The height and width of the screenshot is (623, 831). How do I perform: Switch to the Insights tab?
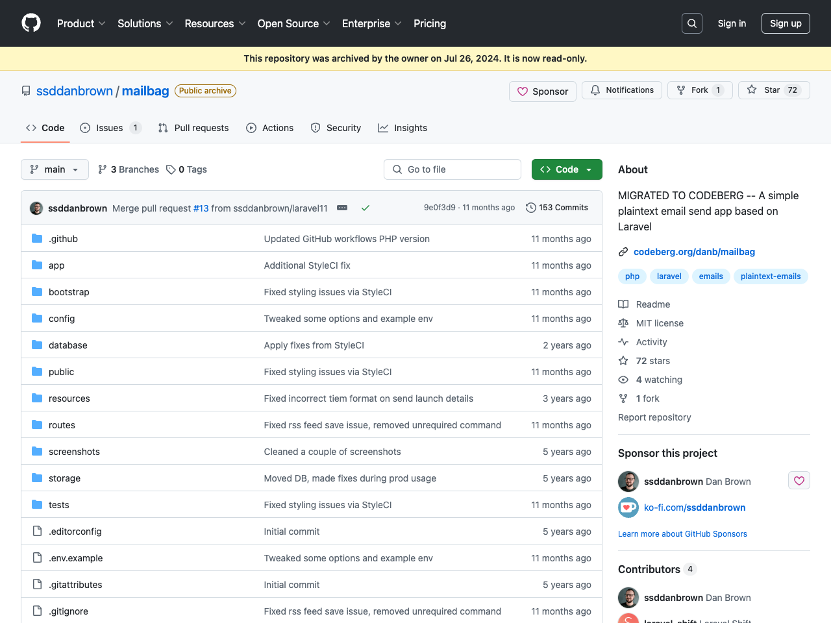[x=403, y=128]
